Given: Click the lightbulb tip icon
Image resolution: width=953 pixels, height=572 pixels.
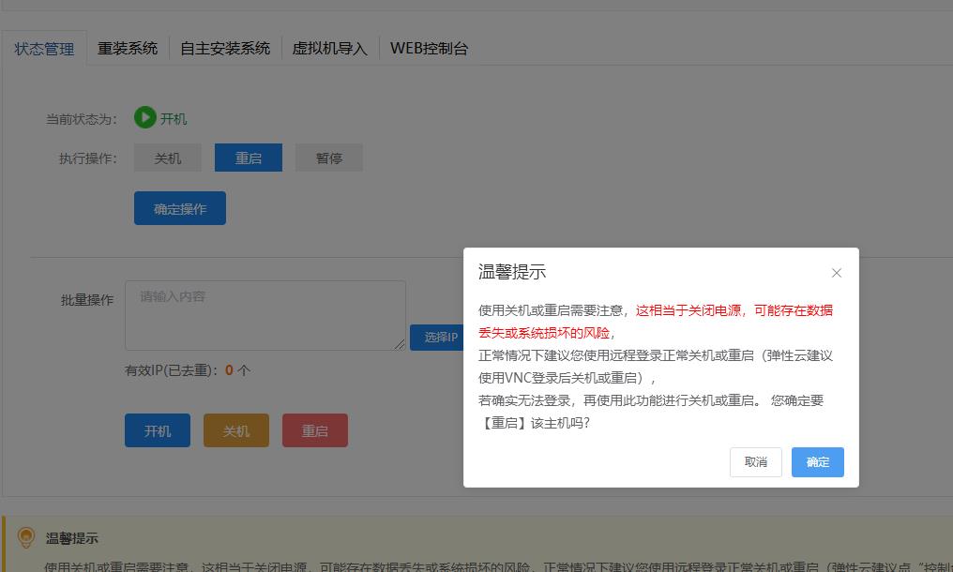Looking at the screenshot, I should click(26, 537).
